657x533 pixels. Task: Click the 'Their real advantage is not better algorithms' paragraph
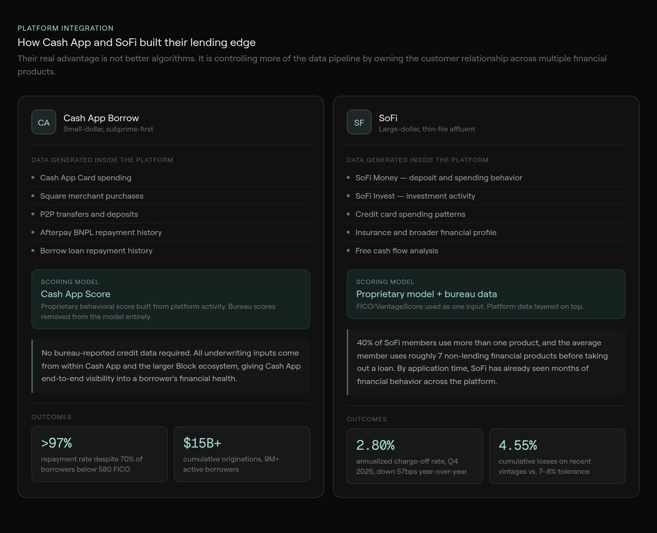coord(312,65)
